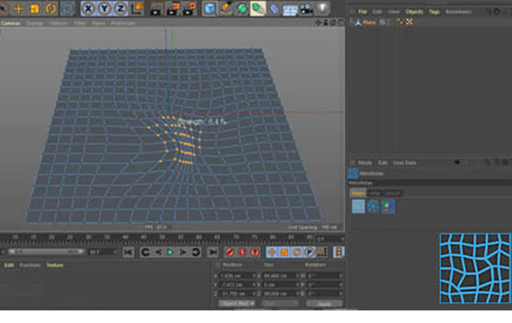Open the purple deformer icon
The image size is (512, 323).
click(274, 9)
